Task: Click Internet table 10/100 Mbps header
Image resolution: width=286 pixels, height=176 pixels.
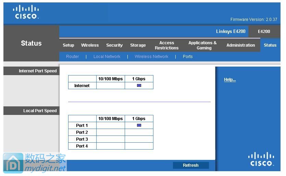Action: pyautogui.click(x=111, y=79)
